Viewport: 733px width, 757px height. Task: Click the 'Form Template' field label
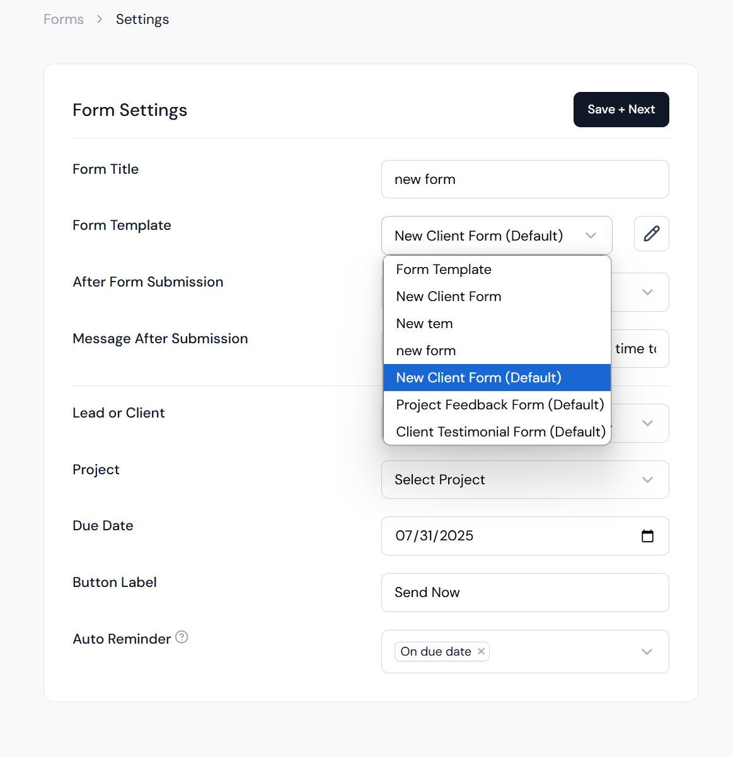click(122, 225)
